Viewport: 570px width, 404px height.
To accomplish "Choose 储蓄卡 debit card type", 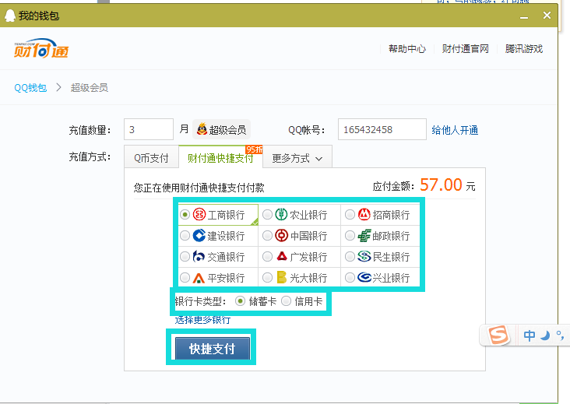I will pyautogui.click(x=240, y=301).
